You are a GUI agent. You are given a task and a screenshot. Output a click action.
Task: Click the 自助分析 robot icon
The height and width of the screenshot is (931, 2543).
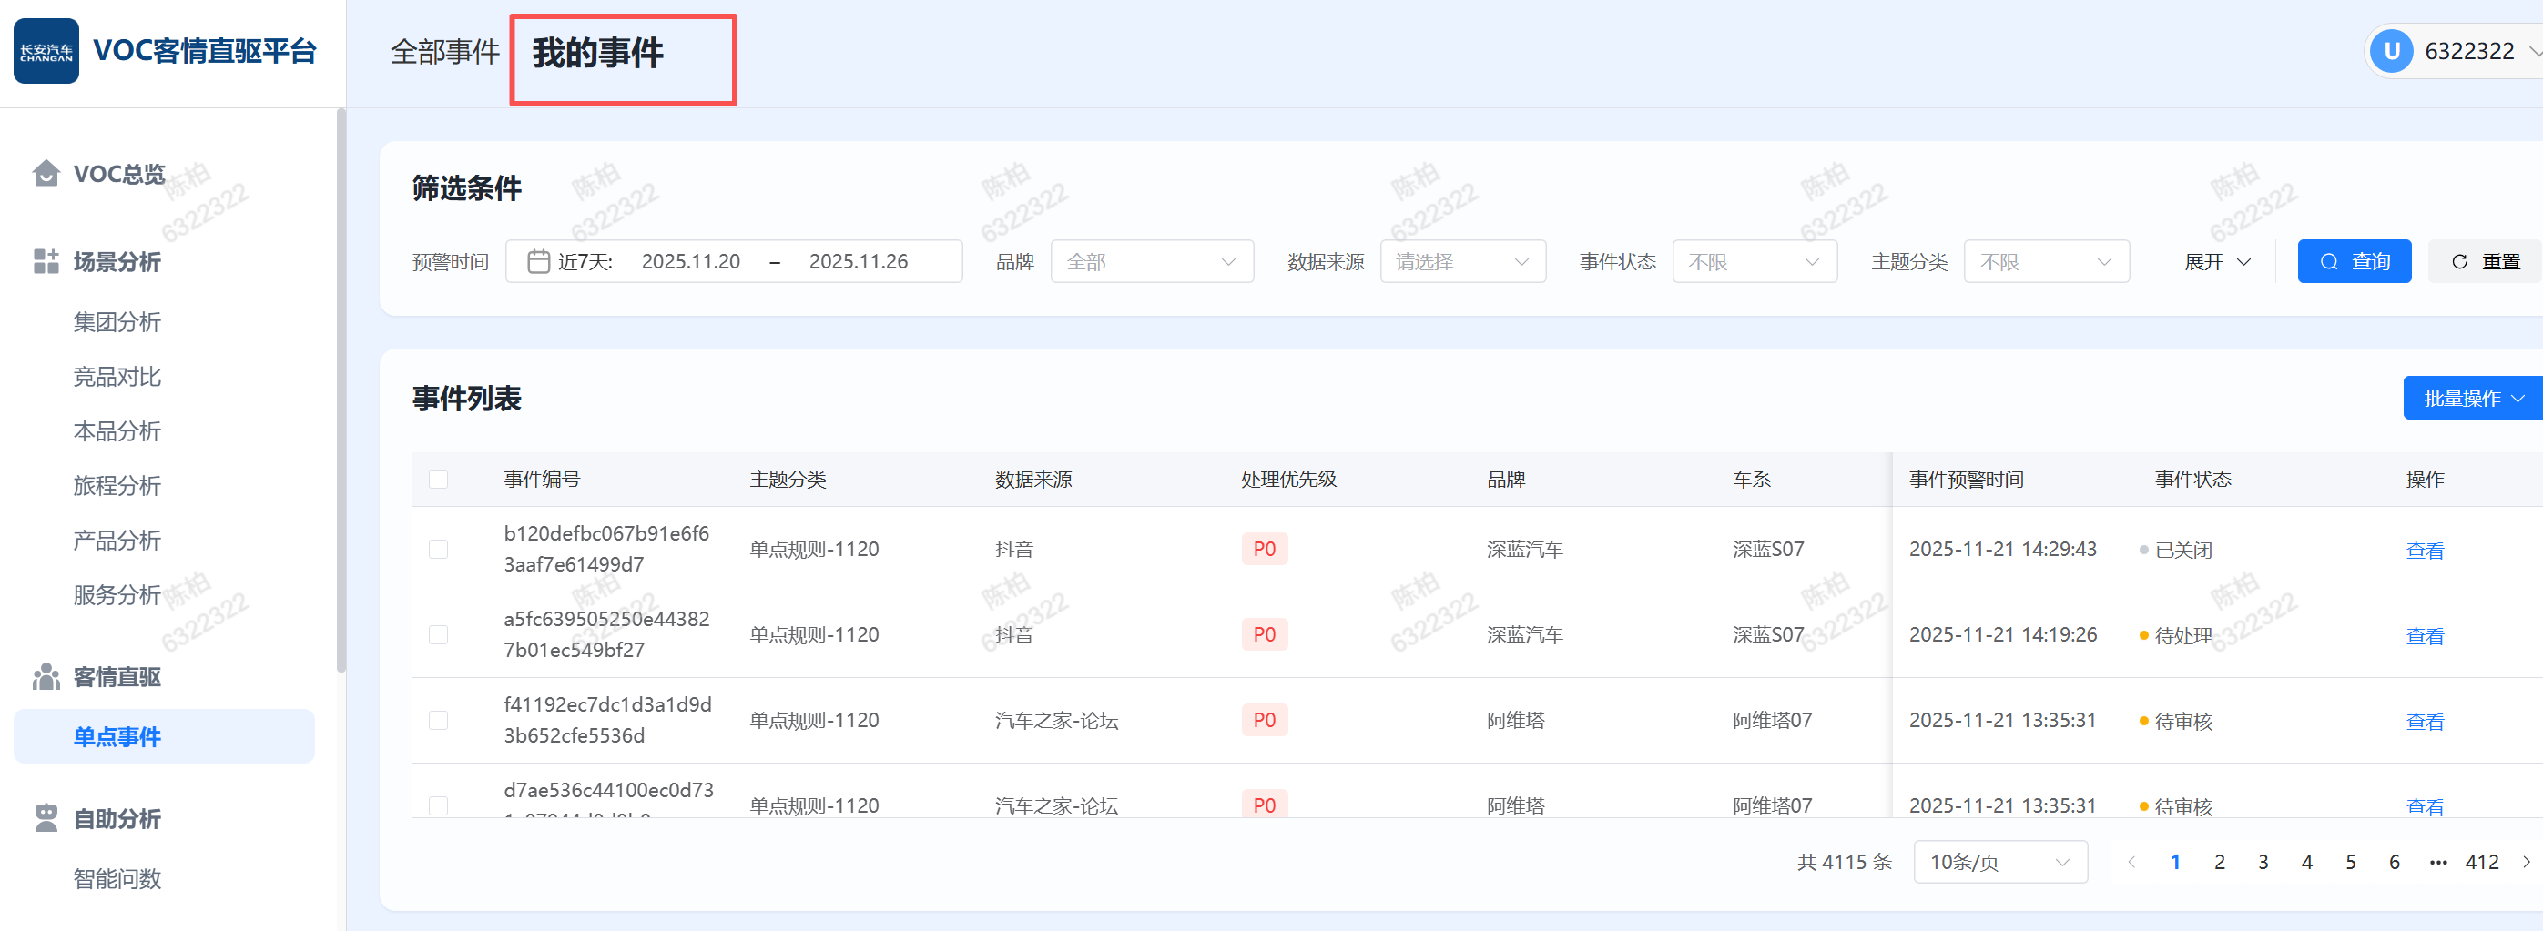pos(46,817)
